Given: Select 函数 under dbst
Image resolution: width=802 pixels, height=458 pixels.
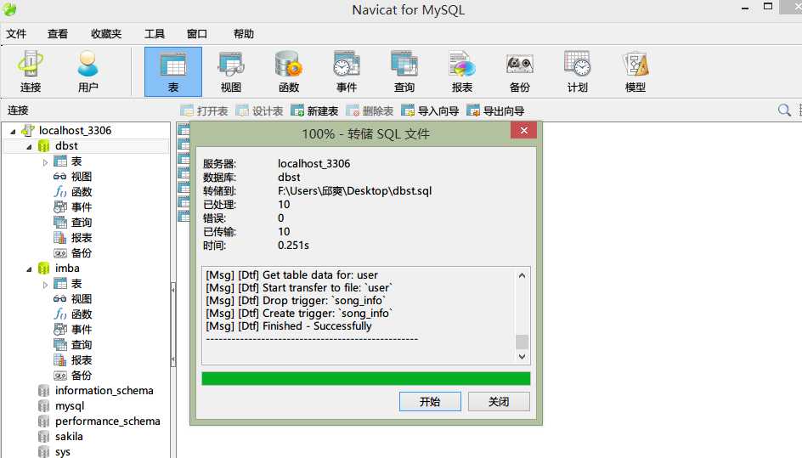Looking at the screenshot, I should coord(82,192).
